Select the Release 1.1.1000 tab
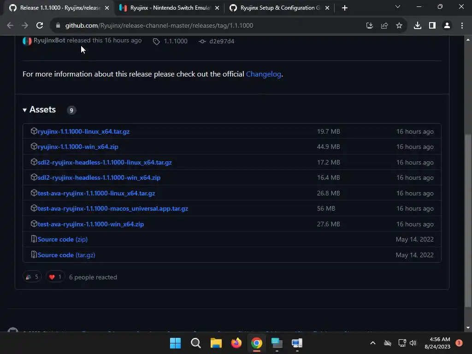This screenshot has width=472, height=354. tap(59, 8)
